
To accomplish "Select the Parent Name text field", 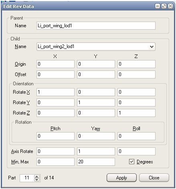I will point(96,26).
